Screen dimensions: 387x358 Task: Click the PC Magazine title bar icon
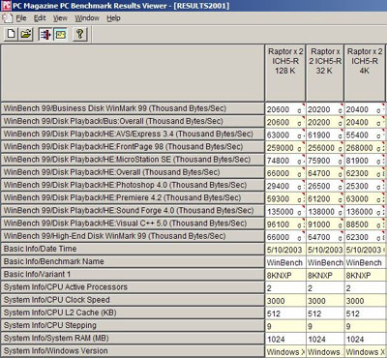[7, 6]
